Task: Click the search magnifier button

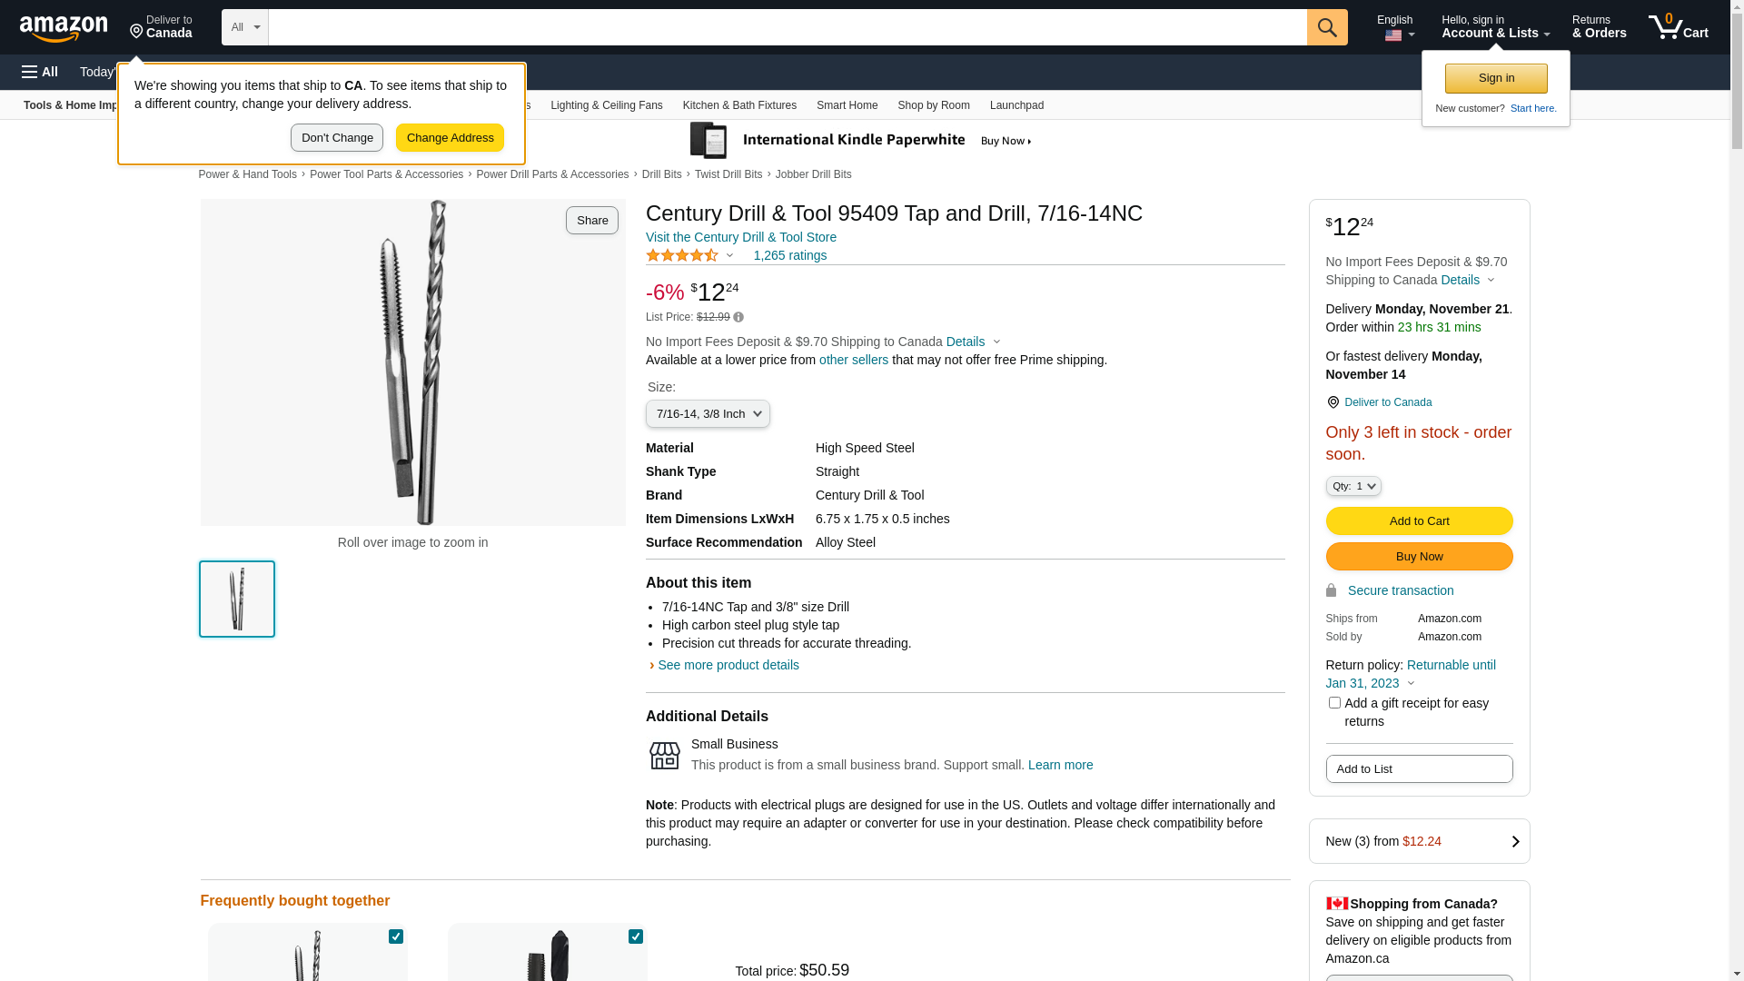Action: (x=1327, y=27)
